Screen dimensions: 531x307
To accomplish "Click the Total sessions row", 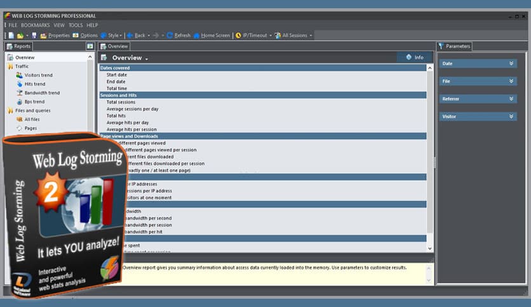I will point(262,102).
